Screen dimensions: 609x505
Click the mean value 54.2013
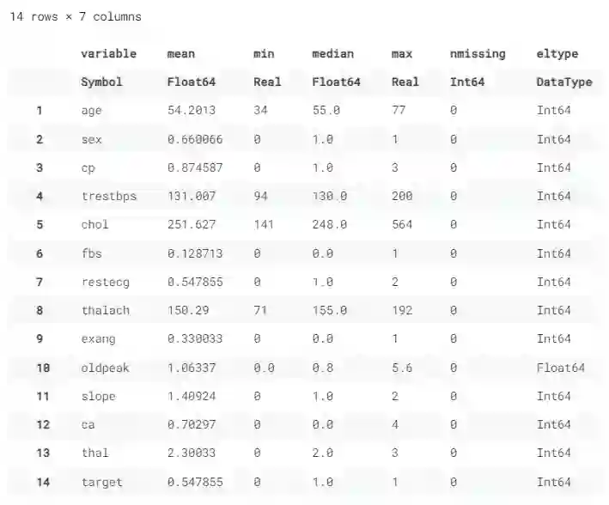coord(192,111)
